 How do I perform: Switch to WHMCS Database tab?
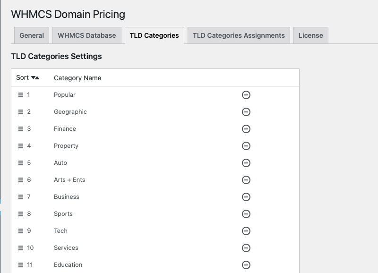[x=87, y=35]
